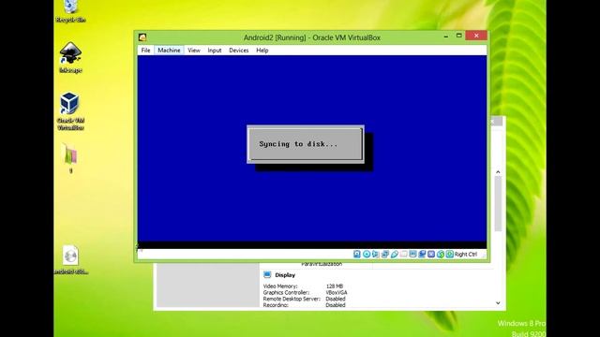
Task: Click the recording status bar icon
Action: (x=422, y=254)
